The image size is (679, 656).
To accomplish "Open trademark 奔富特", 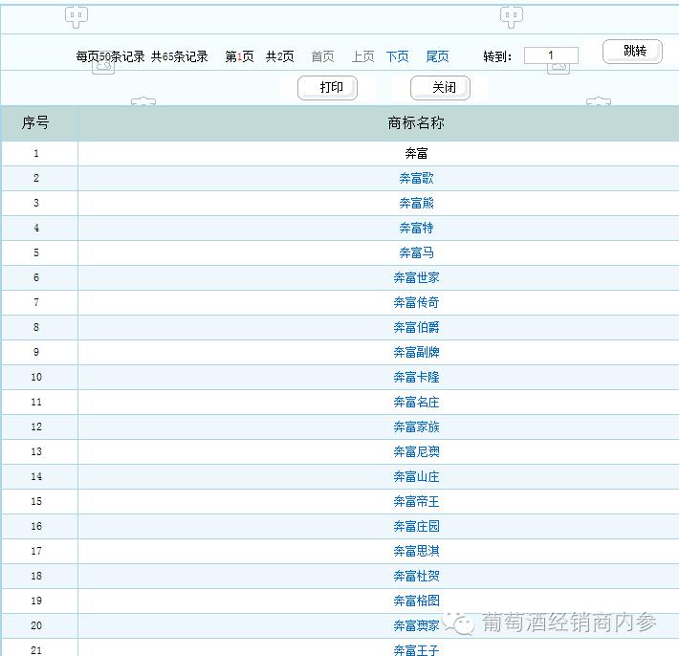I will tap(416, 228).
